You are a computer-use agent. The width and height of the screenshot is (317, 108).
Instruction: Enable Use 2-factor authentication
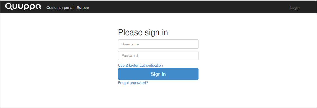coord(140,65)
